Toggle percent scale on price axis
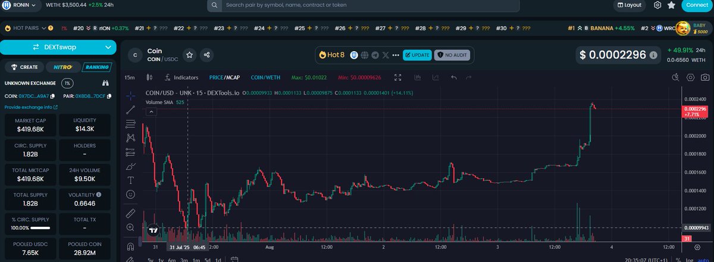Screen dimensions: 714x262 (x=679, y=260)
